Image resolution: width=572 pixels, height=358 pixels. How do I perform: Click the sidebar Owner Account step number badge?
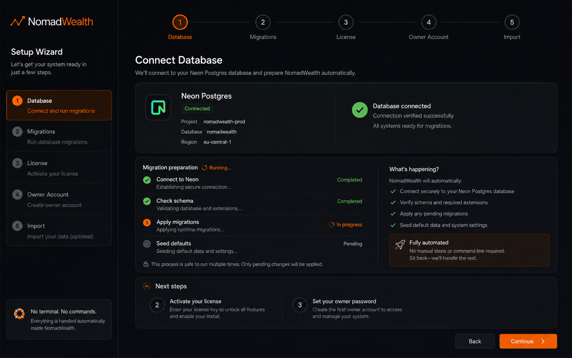pyautogui.click(x=17, y=195)
